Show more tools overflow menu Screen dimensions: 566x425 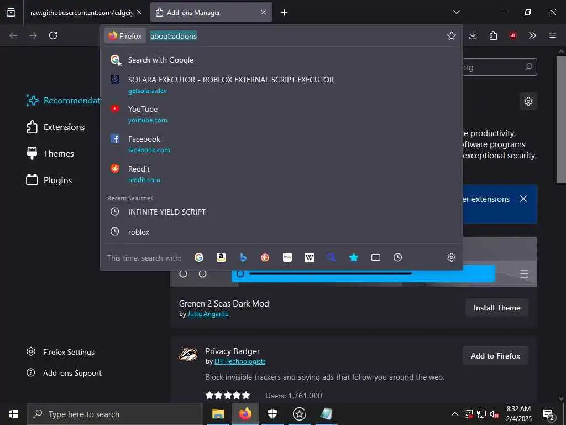532,35
